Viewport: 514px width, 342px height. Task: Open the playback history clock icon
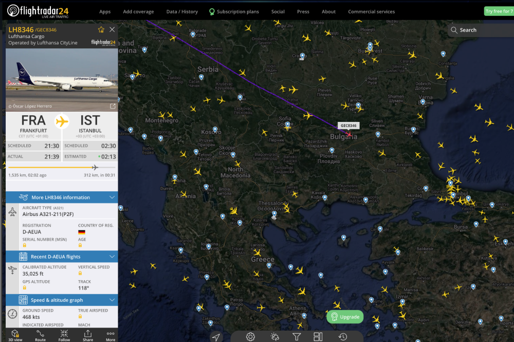[342, 337]
